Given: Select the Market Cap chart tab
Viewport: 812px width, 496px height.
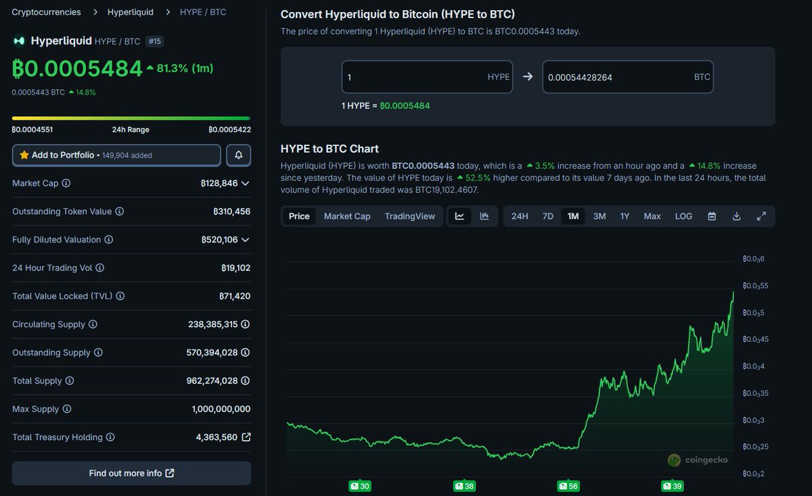Looking at the screenshot, I should pos(347,216).
